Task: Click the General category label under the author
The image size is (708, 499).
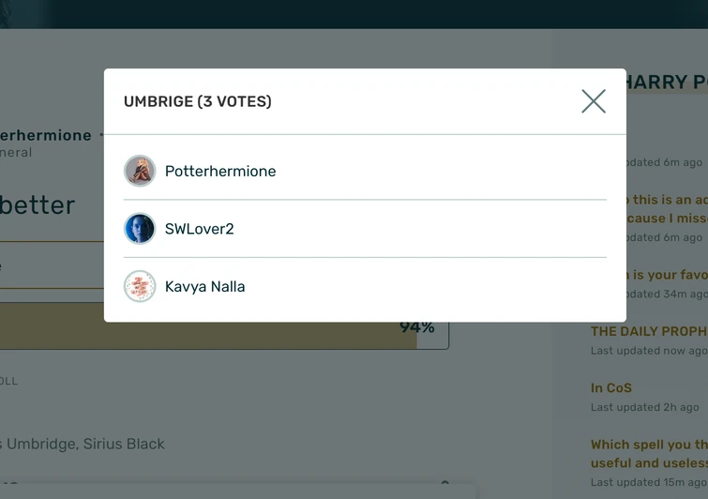Action: click(x=17, y=153)
